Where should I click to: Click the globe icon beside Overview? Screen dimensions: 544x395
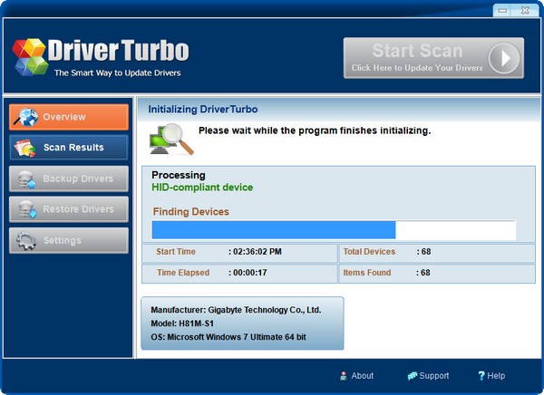pyautogui.click(x=26, y=117)
